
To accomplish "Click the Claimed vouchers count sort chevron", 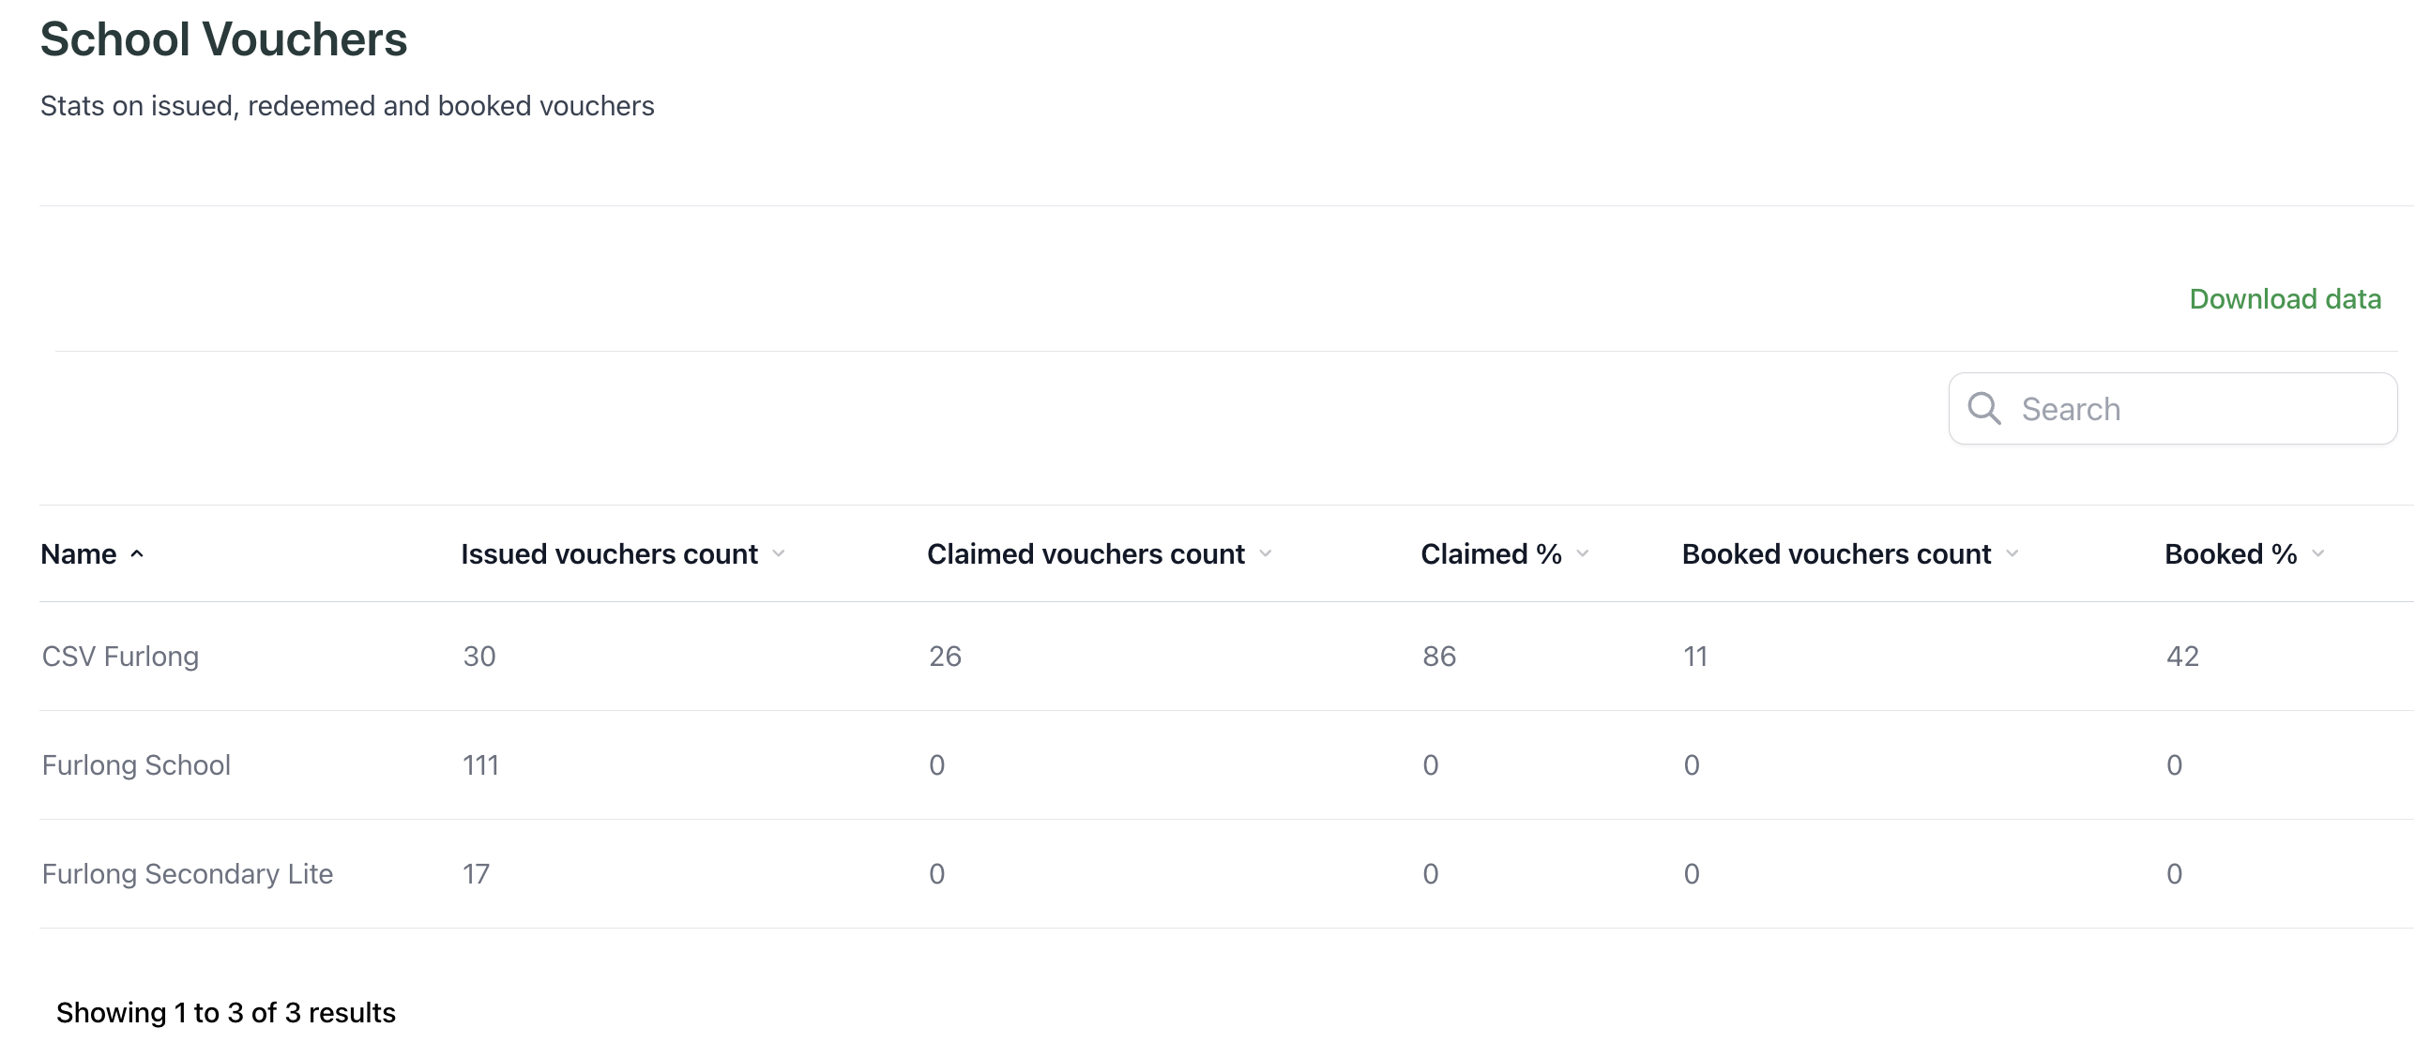I will 1265,553.
